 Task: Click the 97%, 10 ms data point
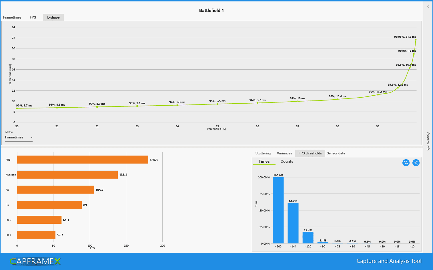pyautogui.click(x=298, y=101)
